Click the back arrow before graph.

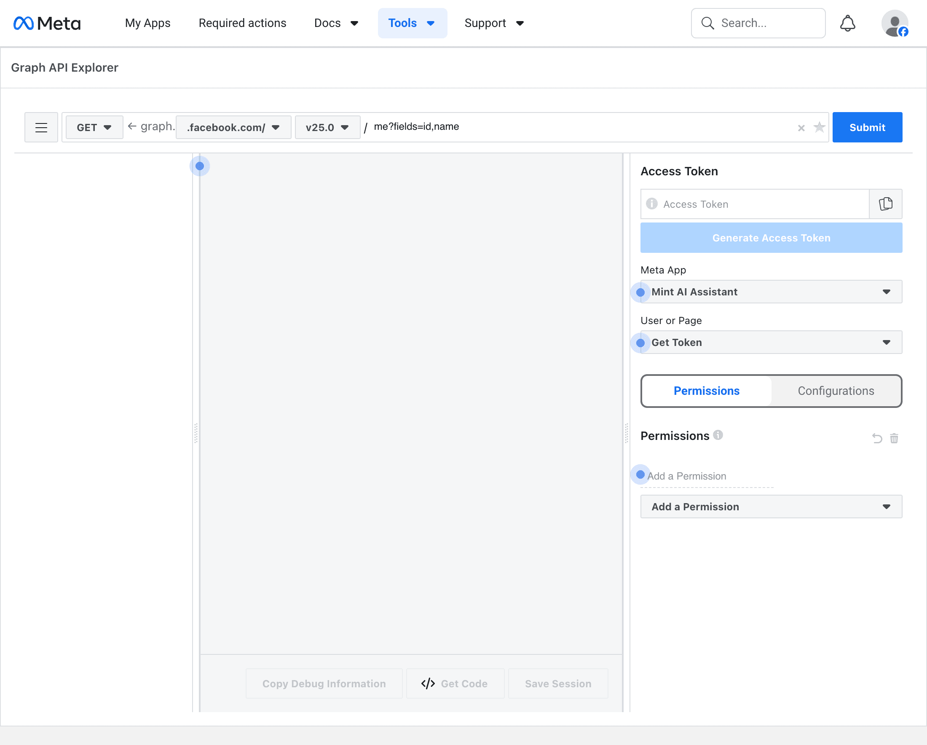pyautogui.click(x=132, y=126)
